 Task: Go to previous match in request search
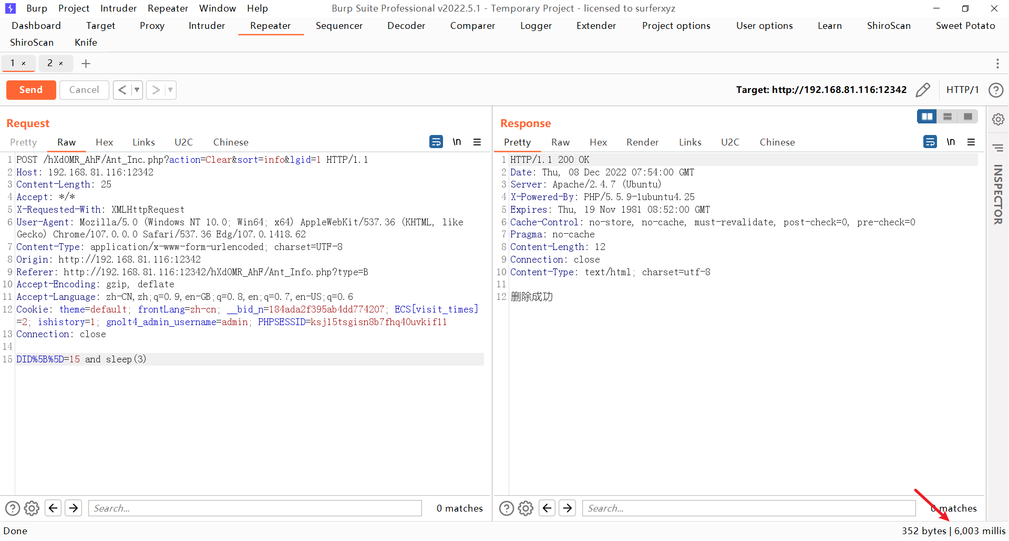(x=53, y=508)
